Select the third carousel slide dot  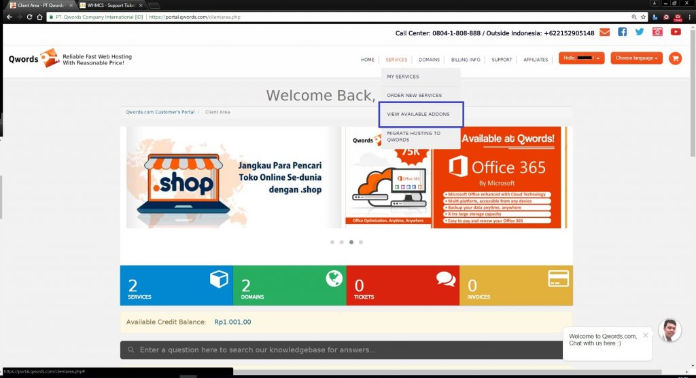point(351,242)
